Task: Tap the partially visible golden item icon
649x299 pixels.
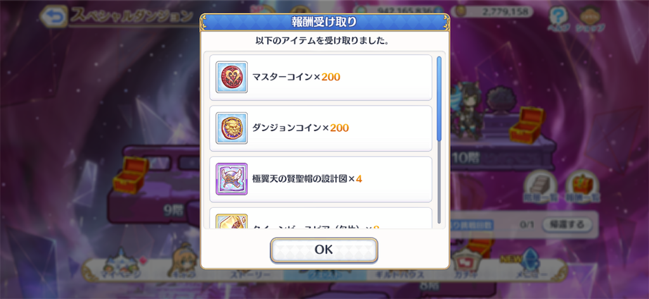Action: 232,221
